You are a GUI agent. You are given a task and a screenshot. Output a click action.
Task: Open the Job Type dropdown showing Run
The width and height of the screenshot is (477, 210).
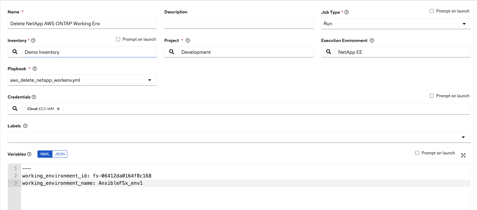click(396, 24)
